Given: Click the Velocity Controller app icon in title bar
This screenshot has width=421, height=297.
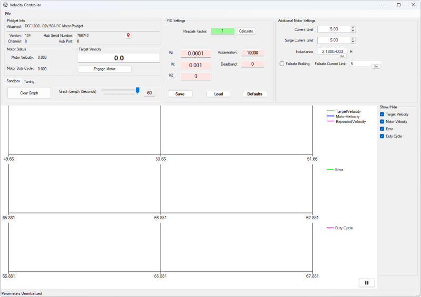Looking at the screenshot, I should coord(5,5).
